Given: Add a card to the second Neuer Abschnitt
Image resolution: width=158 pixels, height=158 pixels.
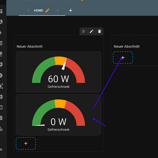Looking at the screenshot, I should [x=123, y=58].
